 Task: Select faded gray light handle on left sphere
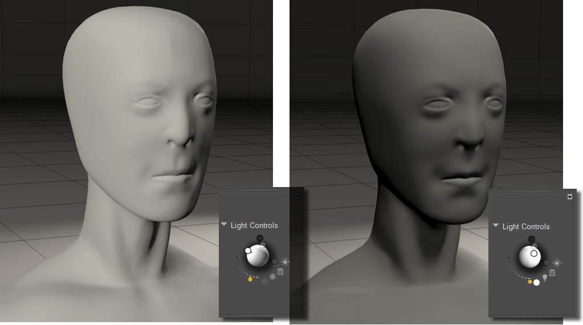[263, 245]
